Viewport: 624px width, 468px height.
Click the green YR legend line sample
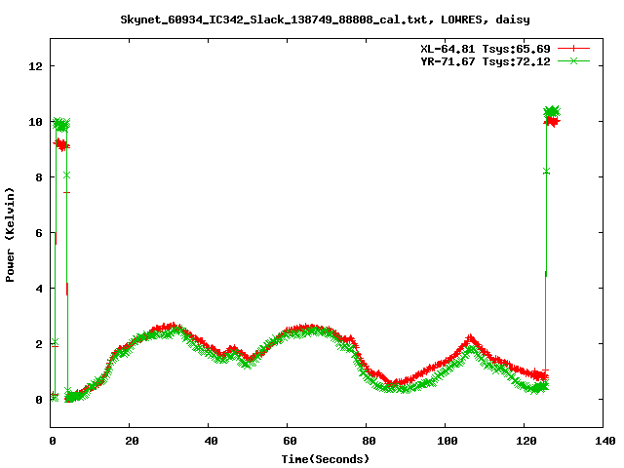[x=573, y=60]
